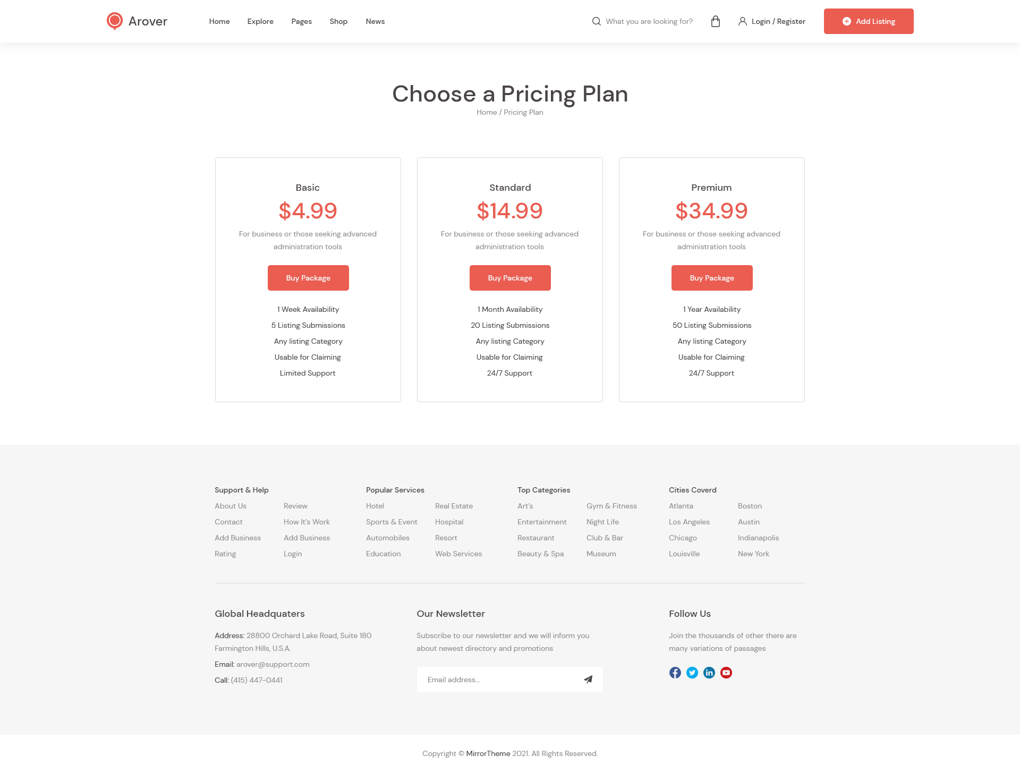Select the Shop menu item
The height and width of the screenshot is (772, 1020).
338,21
